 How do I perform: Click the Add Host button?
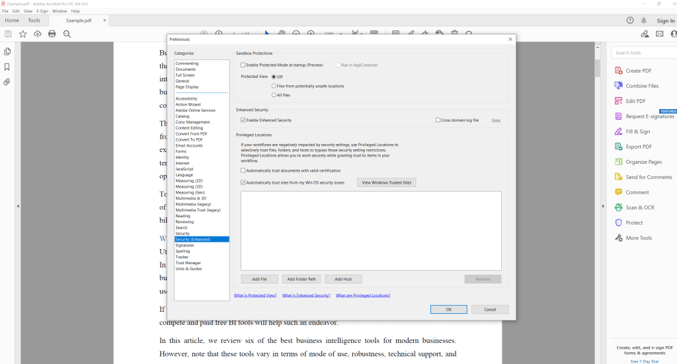tap(343, 279)
